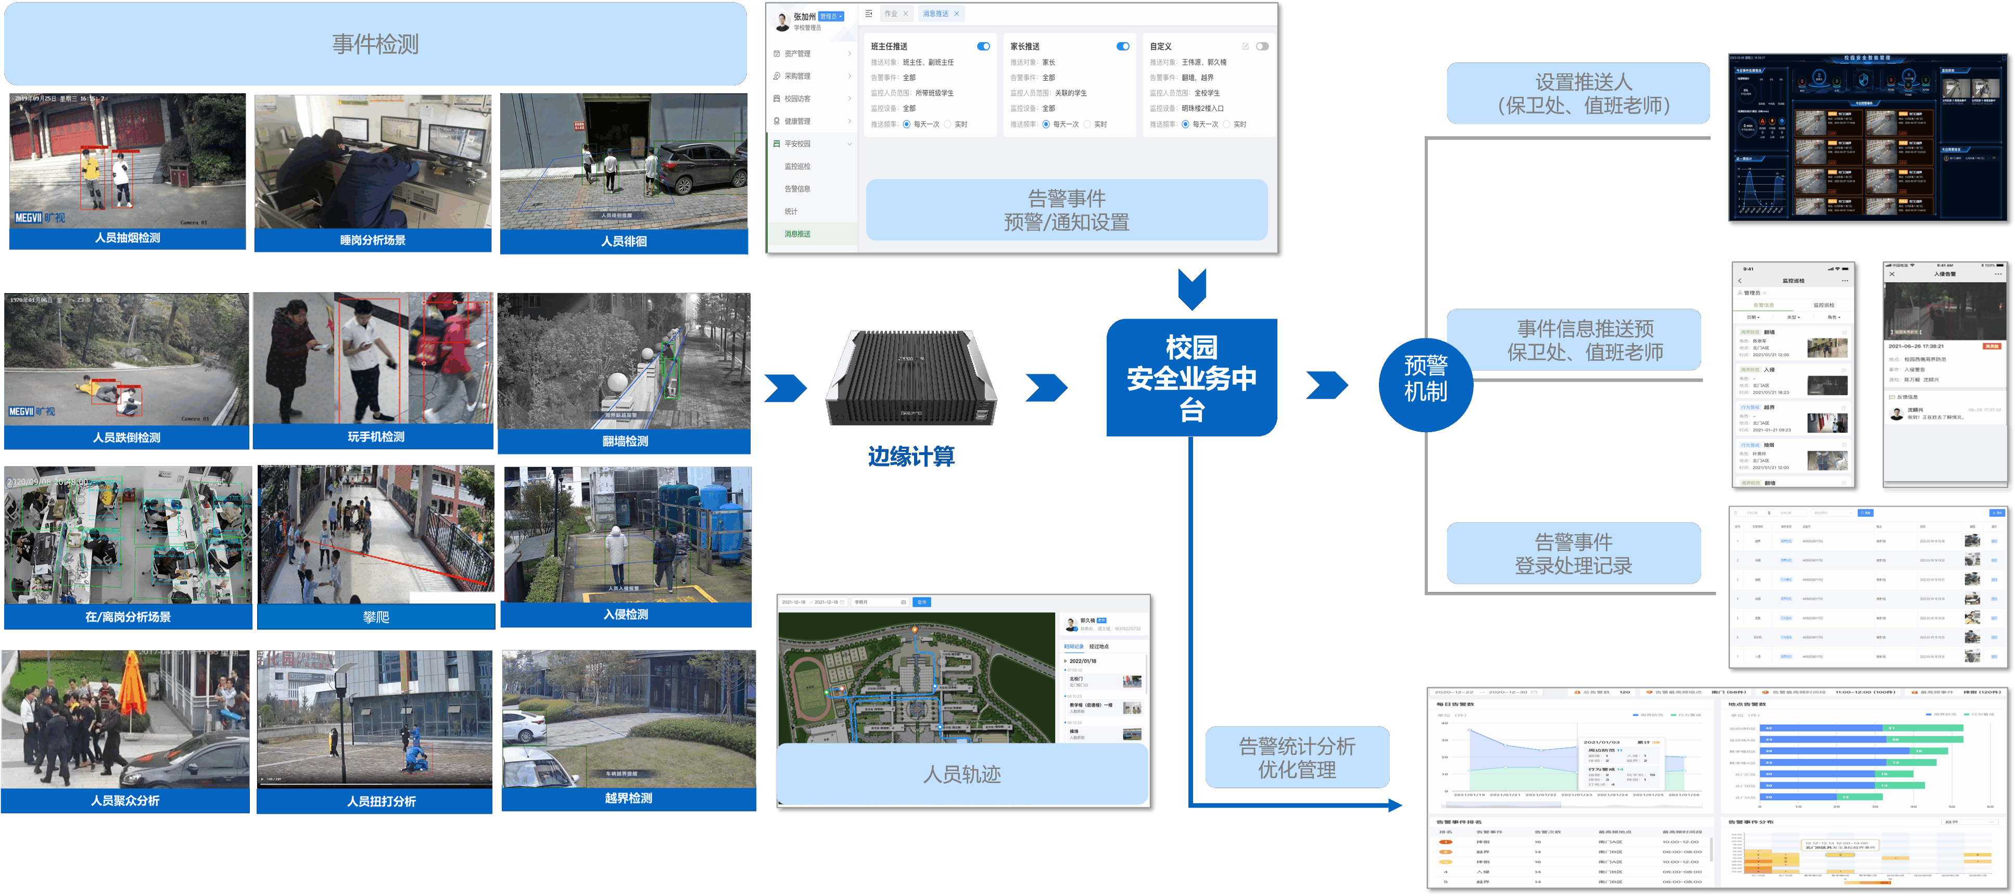2015x896 pixels.
Task: Click the green start marker on campus map
Action: tap(827, 692)
